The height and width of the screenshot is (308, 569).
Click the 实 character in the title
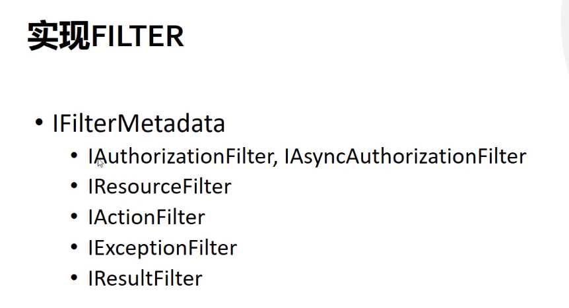pyautogui.click(x=43, y=35)
